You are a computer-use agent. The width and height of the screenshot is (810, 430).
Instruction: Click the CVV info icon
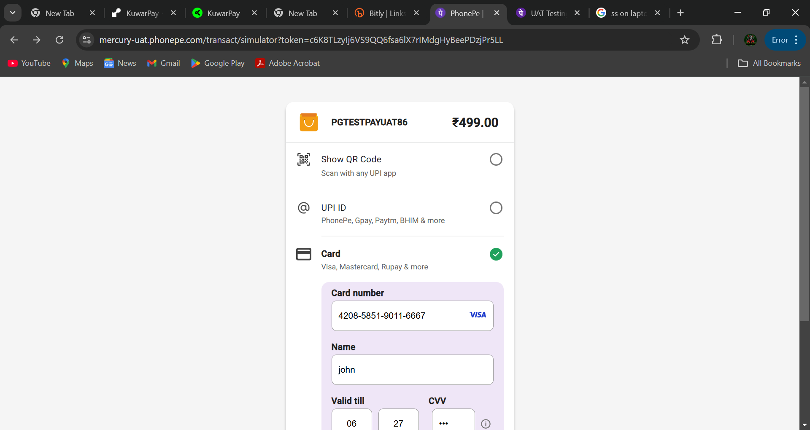[486, 424]
